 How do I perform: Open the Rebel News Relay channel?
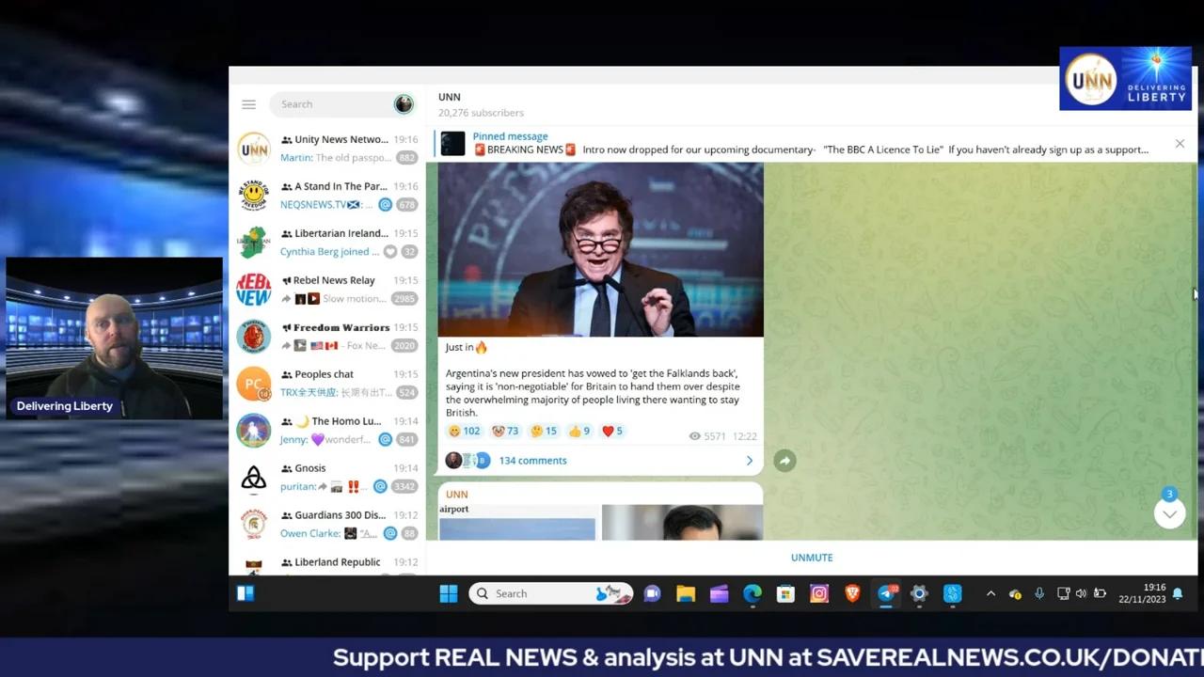328,290
